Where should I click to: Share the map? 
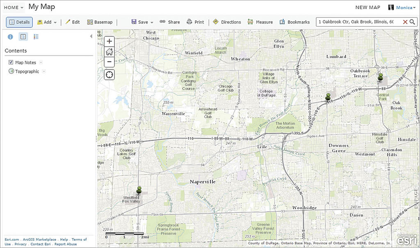click(x=169, y=22)
